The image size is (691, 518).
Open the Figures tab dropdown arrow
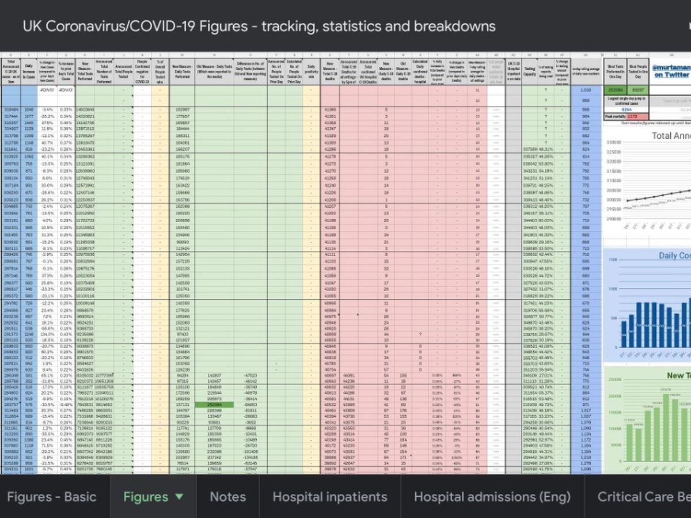[x=179, y=497]
